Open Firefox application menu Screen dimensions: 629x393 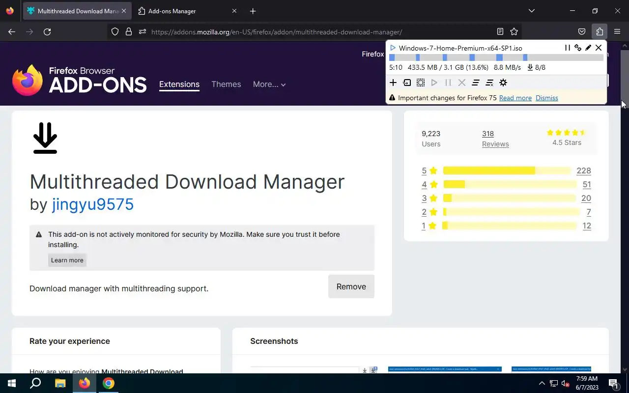pyautogui.click(x=617, y=31)
